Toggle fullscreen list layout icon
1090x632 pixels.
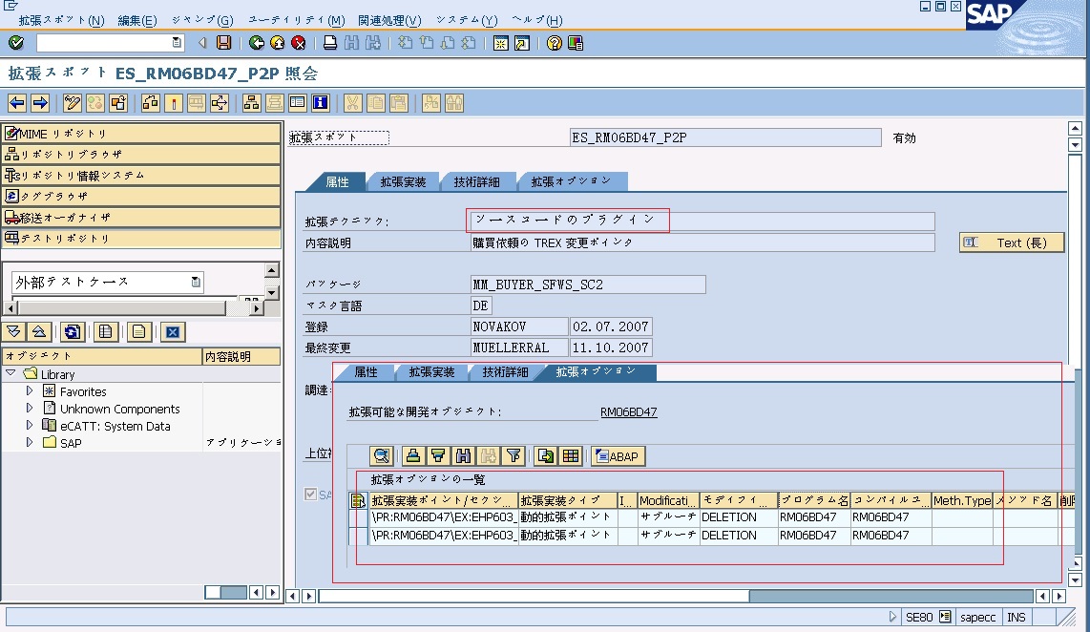click(298, 104)
